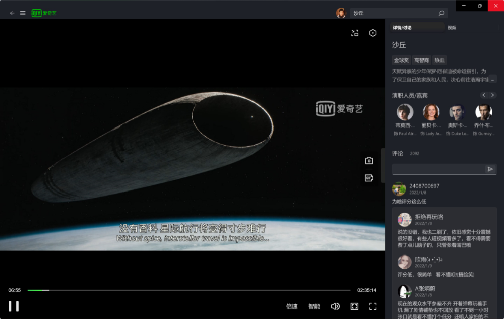Viewport: 504px width, 319px height.
Task: Open avatar of user 拒绝再玩咯
Action: click(x=404, y=220)
